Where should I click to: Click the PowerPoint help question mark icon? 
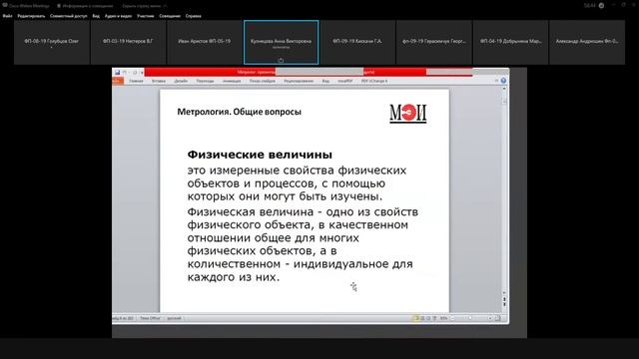coord(503,81)
